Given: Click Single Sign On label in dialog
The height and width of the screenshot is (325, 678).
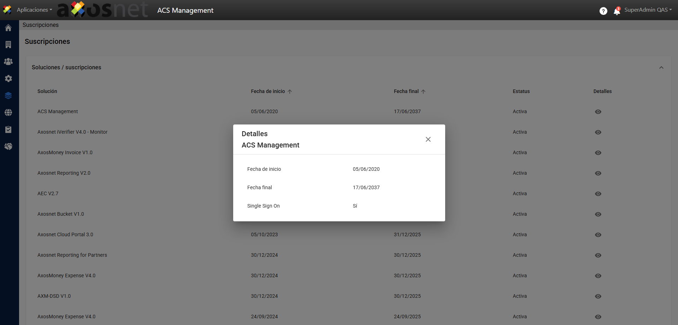Looking at the screenshot, I should [x=263, y=206].
